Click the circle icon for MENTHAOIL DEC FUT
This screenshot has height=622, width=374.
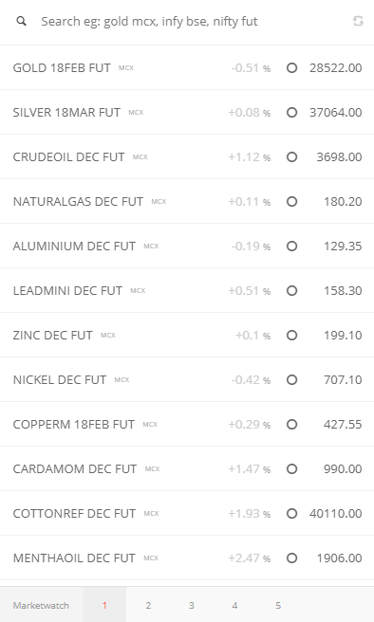point(291,558)
